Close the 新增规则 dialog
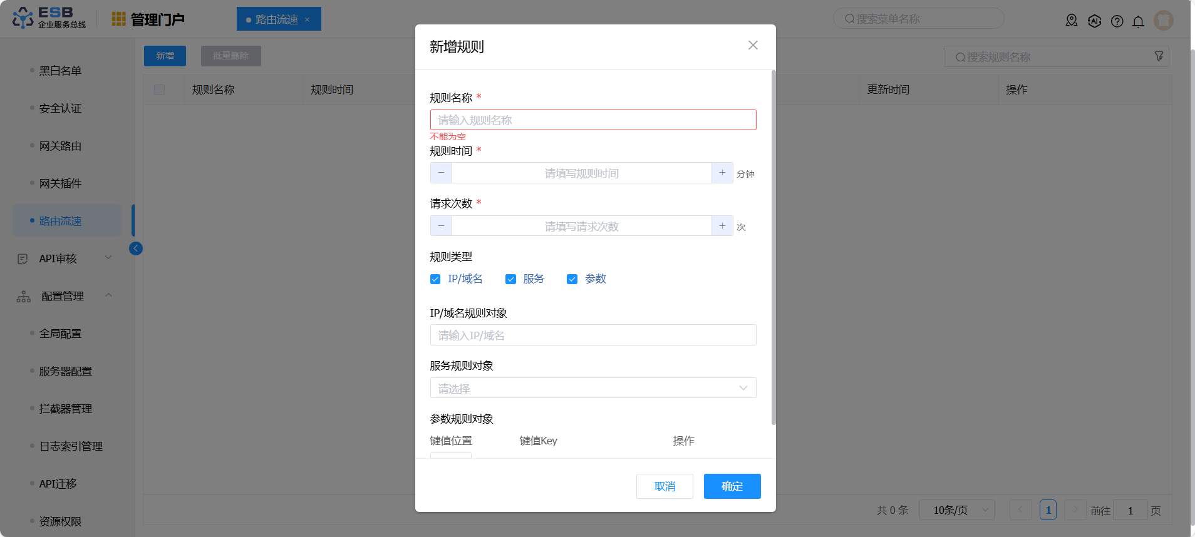The width and height of the screenshot is (1195, 537). tap(753, 45)
